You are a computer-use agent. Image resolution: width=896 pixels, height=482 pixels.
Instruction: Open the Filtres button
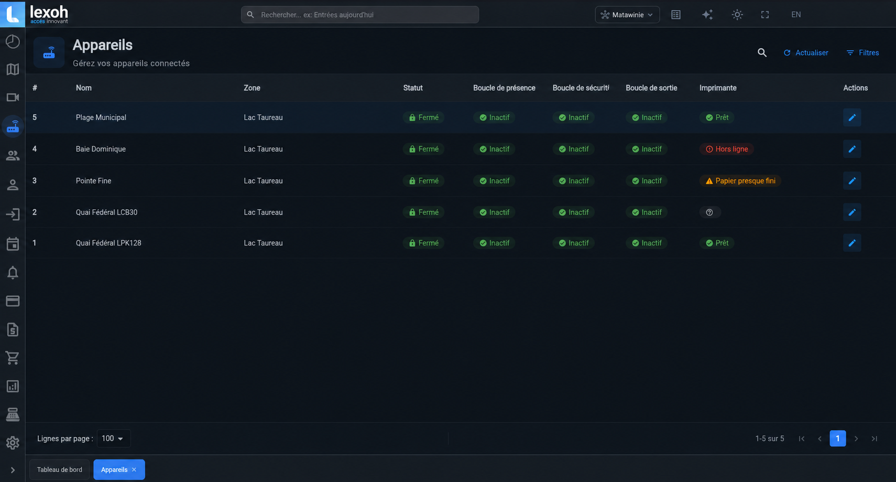pyautogui.click(x=863, y=52)
